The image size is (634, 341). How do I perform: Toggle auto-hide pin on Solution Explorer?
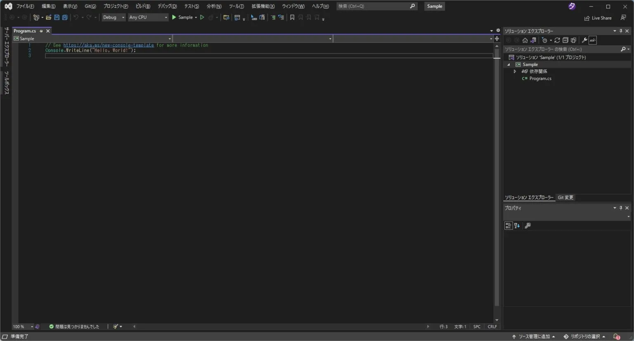coord(621,31)
